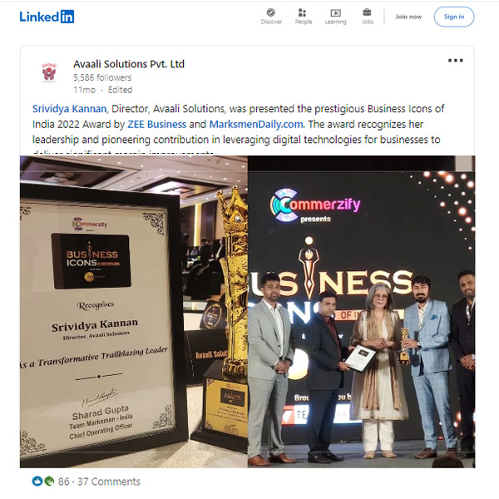Open the MarksmenDaily.com link

[256, 124]
